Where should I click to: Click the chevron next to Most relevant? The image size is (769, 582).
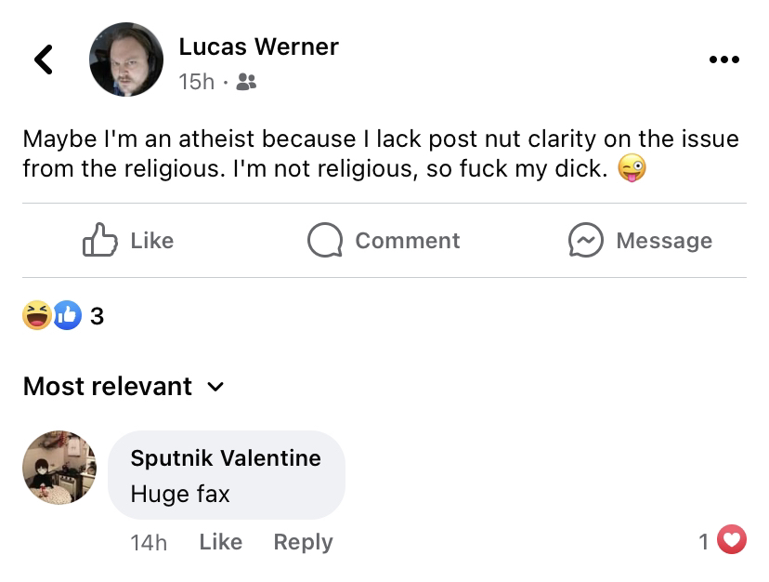(215, 387)
